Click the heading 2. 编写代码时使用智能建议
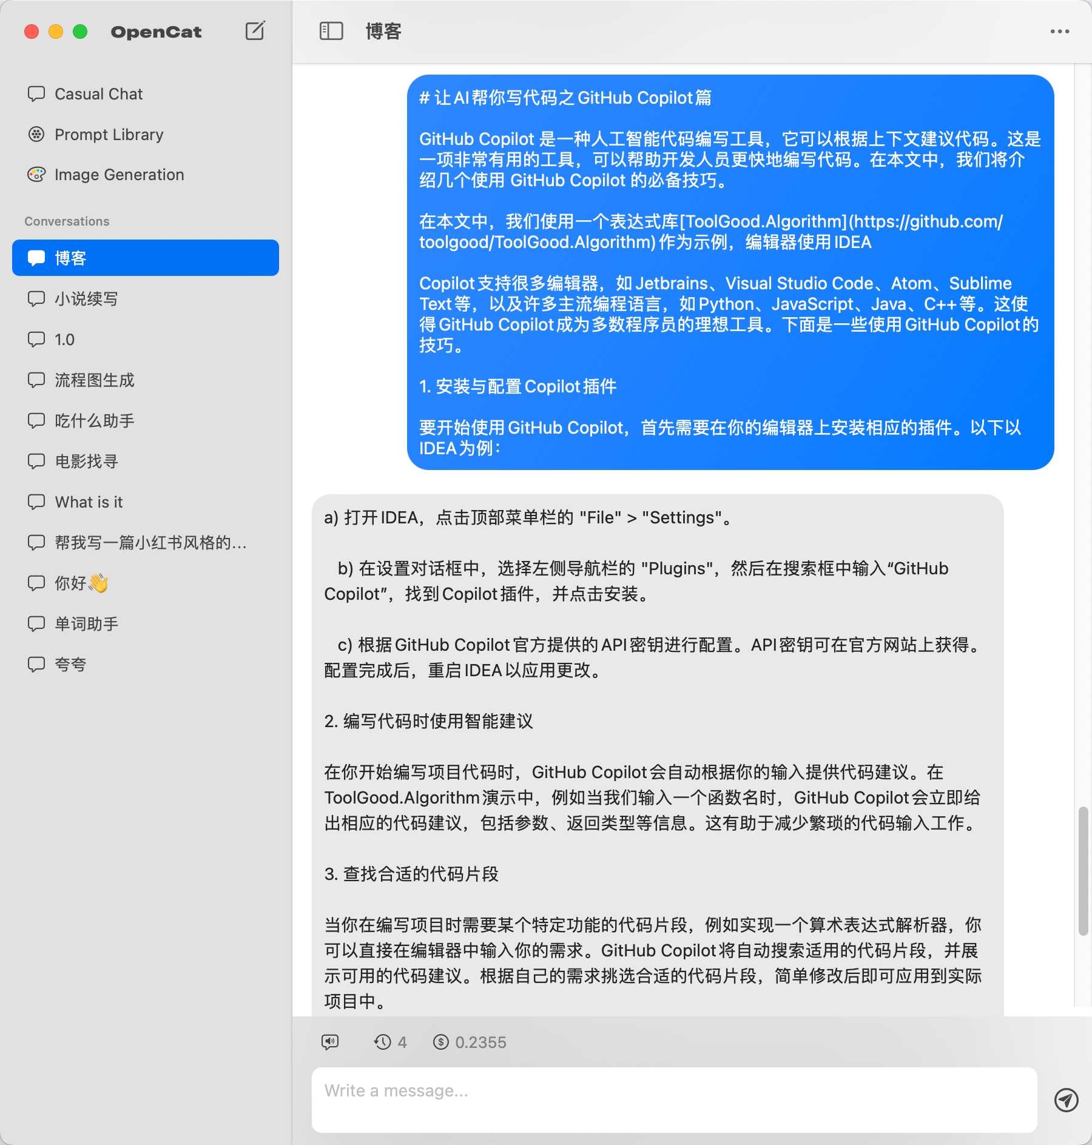Screen dimensions: 1092x1145 click(x=428, y=721)
